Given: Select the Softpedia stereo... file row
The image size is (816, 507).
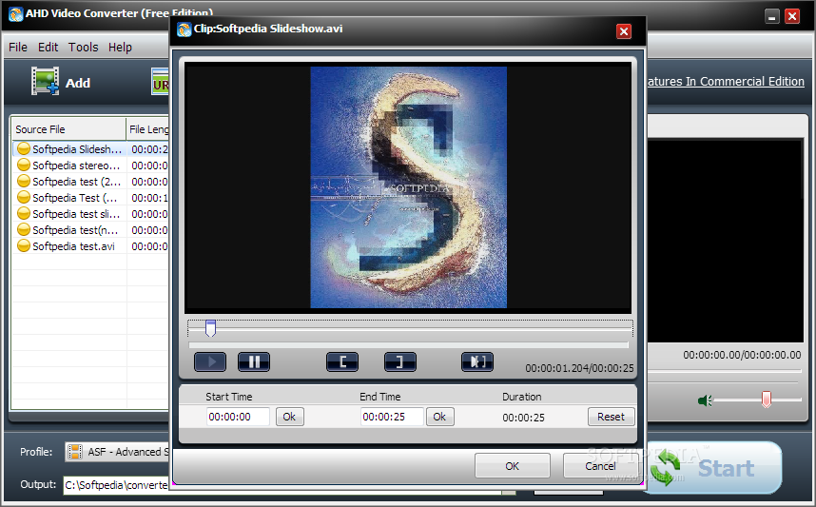Looking at the screenshot, I should [x=90, y=165].
